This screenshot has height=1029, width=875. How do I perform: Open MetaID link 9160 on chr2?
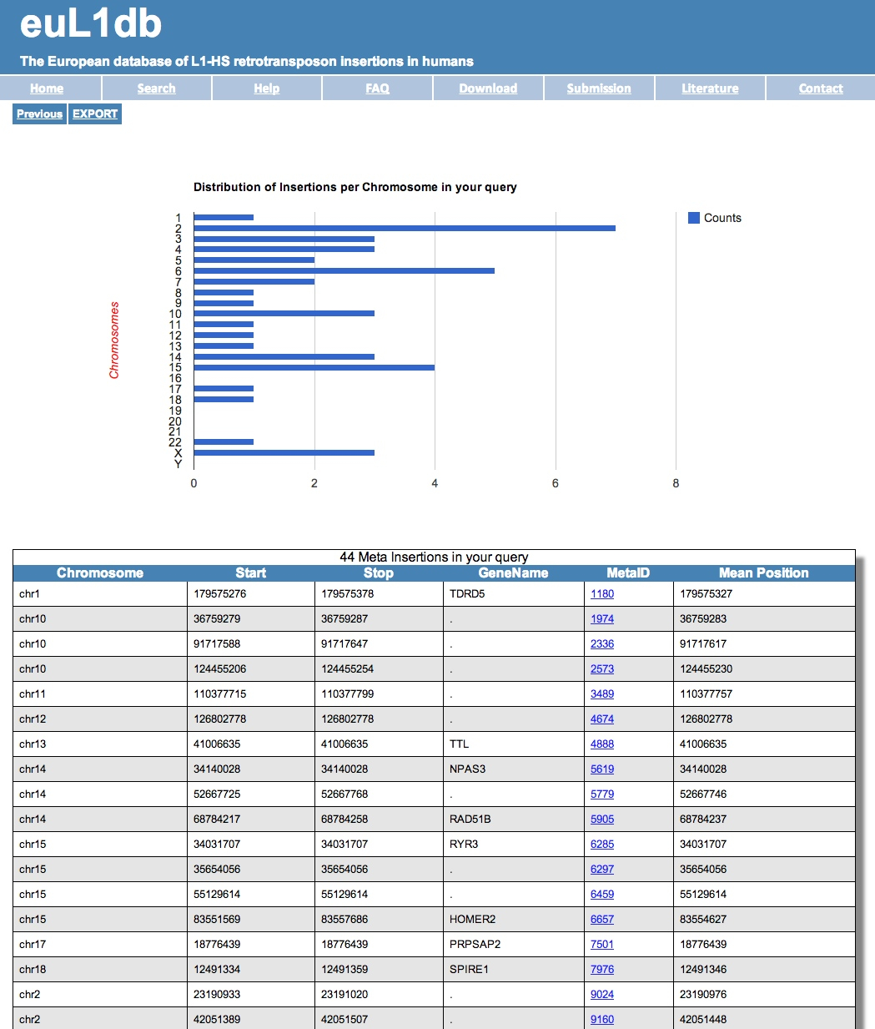[601, 1020]
